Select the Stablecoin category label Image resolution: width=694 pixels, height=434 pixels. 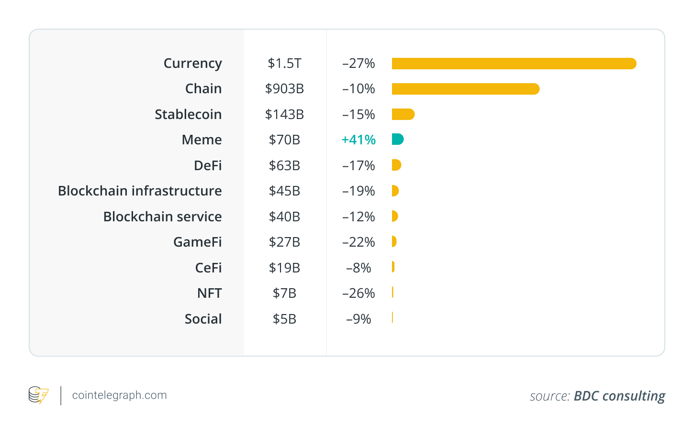[x=188, y=114]
